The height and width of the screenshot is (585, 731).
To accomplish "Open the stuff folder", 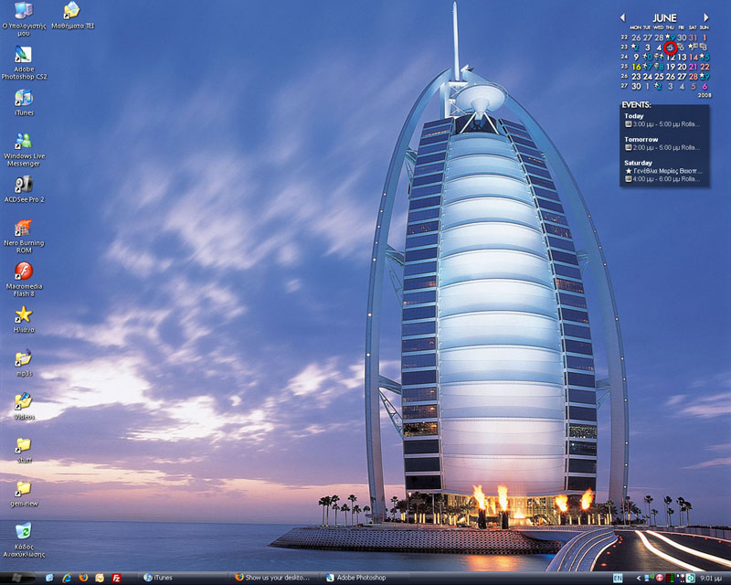I will pyautogui.click(x=24, y=445).
